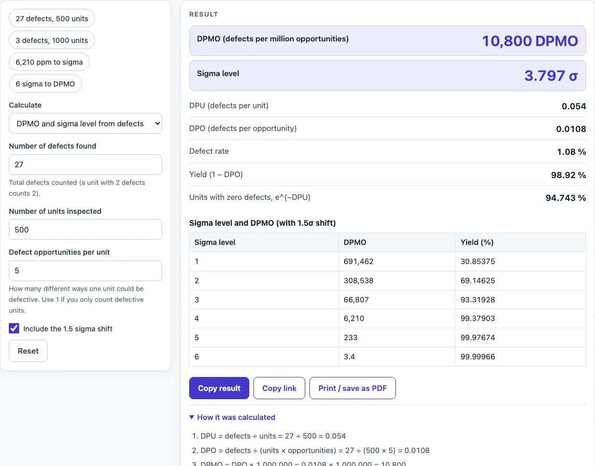Click the DPO calculation step line
This screenshot has height=466, width=595.
tap(315, 450)
